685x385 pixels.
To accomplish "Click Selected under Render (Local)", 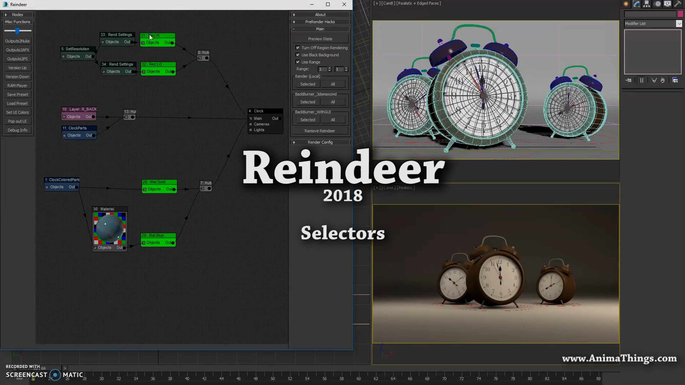I will click(x=308, y=84).
